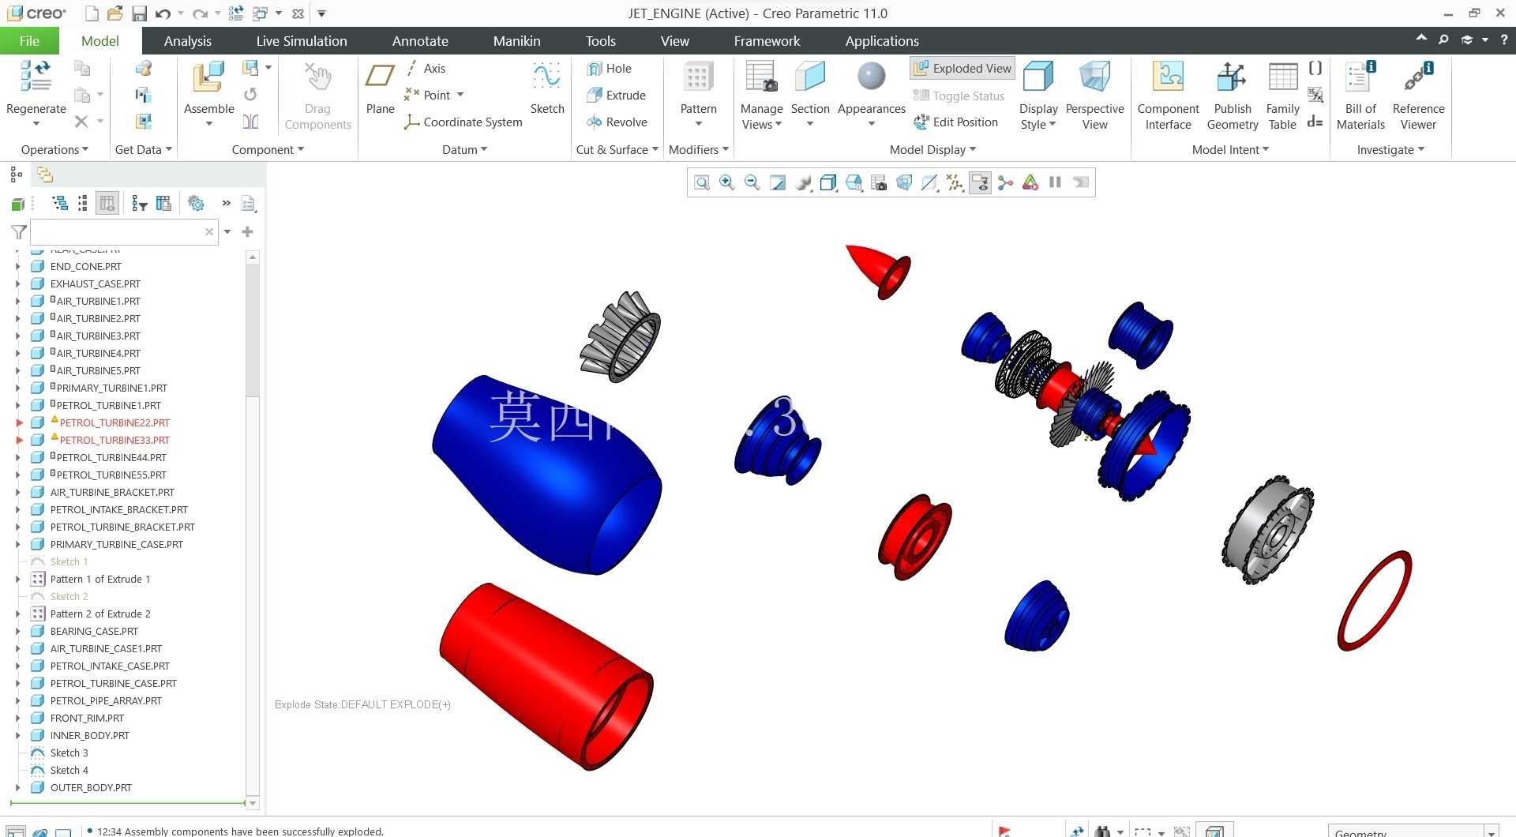Select Sketch 3 in model tree

[69, 753]
